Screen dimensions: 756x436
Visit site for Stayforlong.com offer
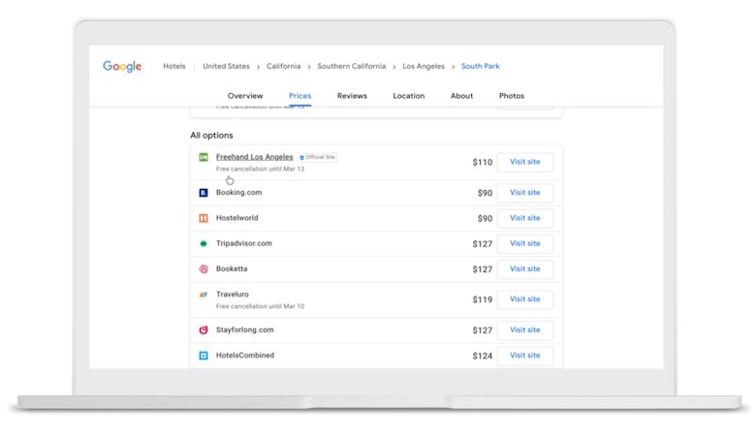click(x=525, y=330)
